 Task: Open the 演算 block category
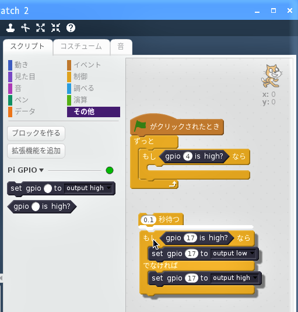78,100
